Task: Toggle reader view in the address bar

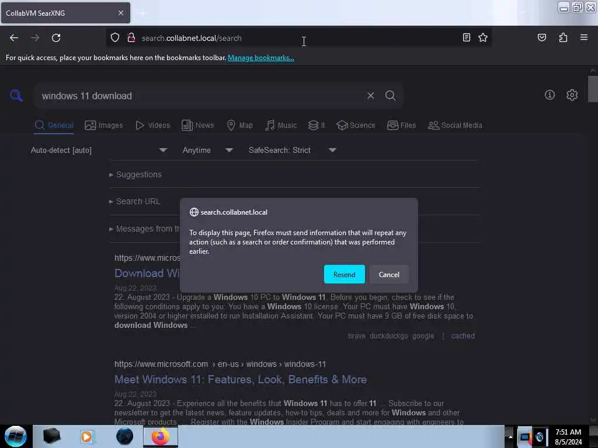Action: pyautogui.click(x=466, y=37)
